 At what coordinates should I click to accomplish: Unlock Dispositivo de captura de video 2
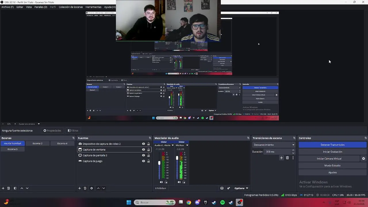148,144
